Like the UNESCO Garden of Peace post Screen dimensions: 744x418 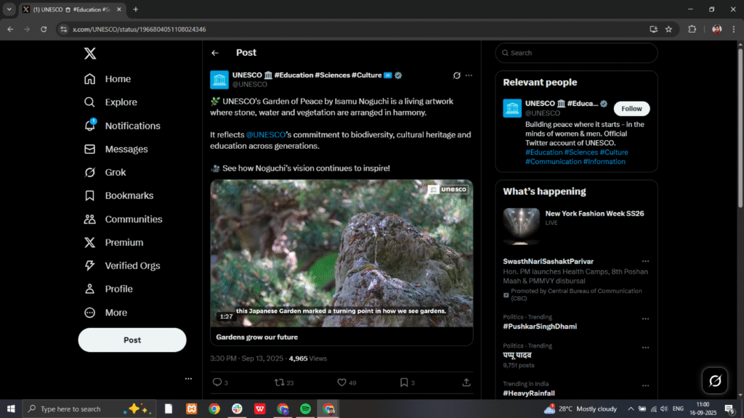[341, 382]
